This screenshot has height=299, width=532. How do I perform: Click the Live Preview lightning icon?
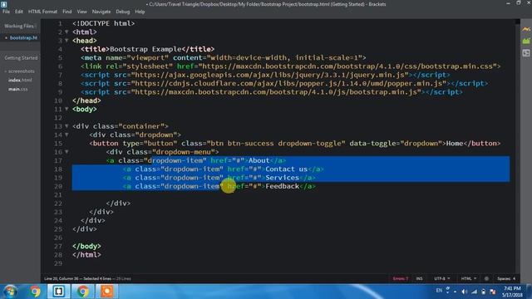[526, 30]
